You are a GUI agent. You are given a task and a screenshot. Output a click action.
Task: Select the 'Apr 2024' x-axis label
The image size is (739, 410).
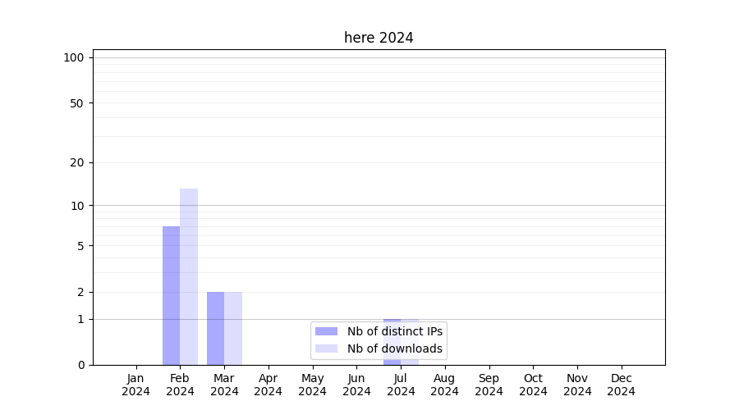tap(269, 385)
